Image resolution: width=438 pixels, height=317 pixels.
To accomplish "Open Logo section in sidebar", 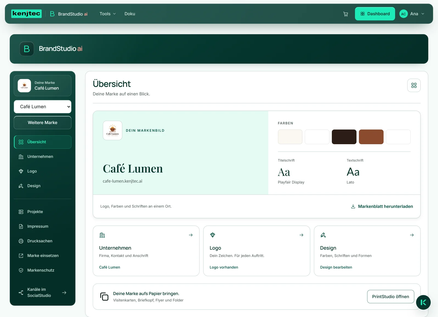I will 42,171.
